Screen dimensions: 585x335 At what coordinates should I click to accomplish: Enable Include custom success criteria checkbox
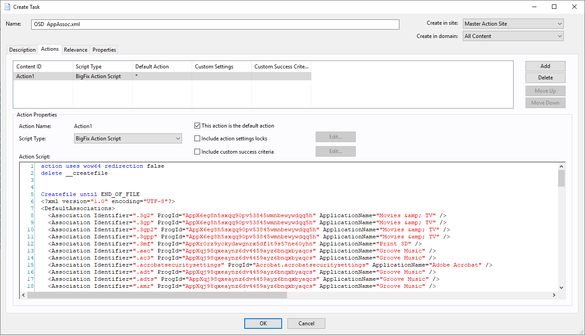tap(197, 152)
